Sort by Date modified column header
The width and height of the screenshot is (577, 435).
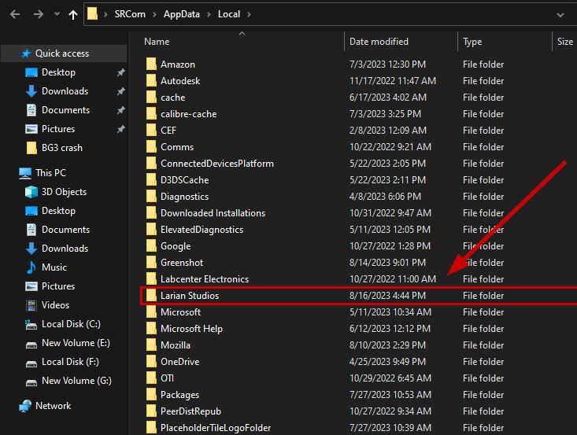(x=379, y=42)
